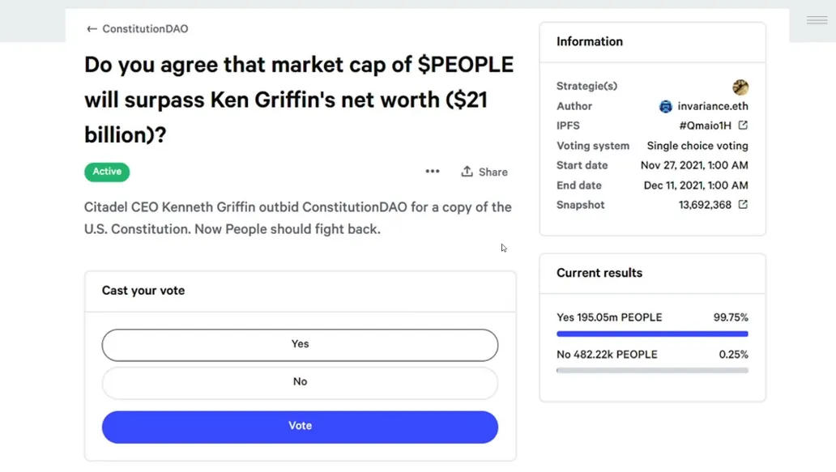The height and width of the screenshot is (472, 836).
Task: Open the three-dot more options menu
Action: pyautogui.click(x=433, y=172)
